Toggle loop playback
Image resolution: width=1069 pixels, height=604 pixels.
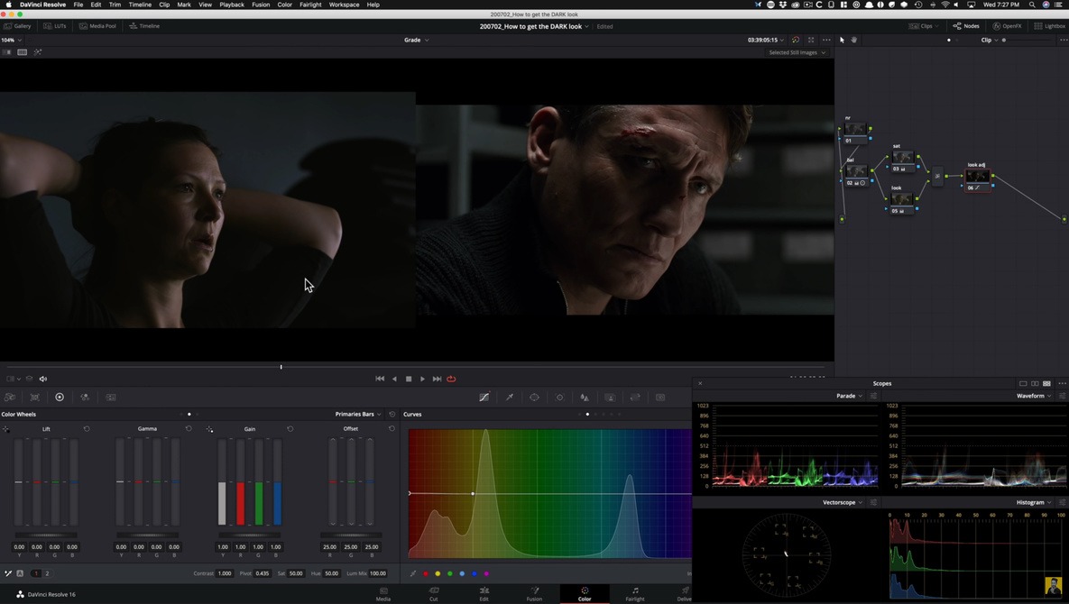[x=451, y=379]
